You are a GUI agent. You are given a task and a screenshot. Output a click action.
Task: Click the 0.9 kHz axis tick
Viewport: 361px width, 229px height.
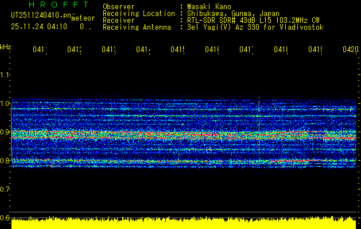(x=5, y=132)
